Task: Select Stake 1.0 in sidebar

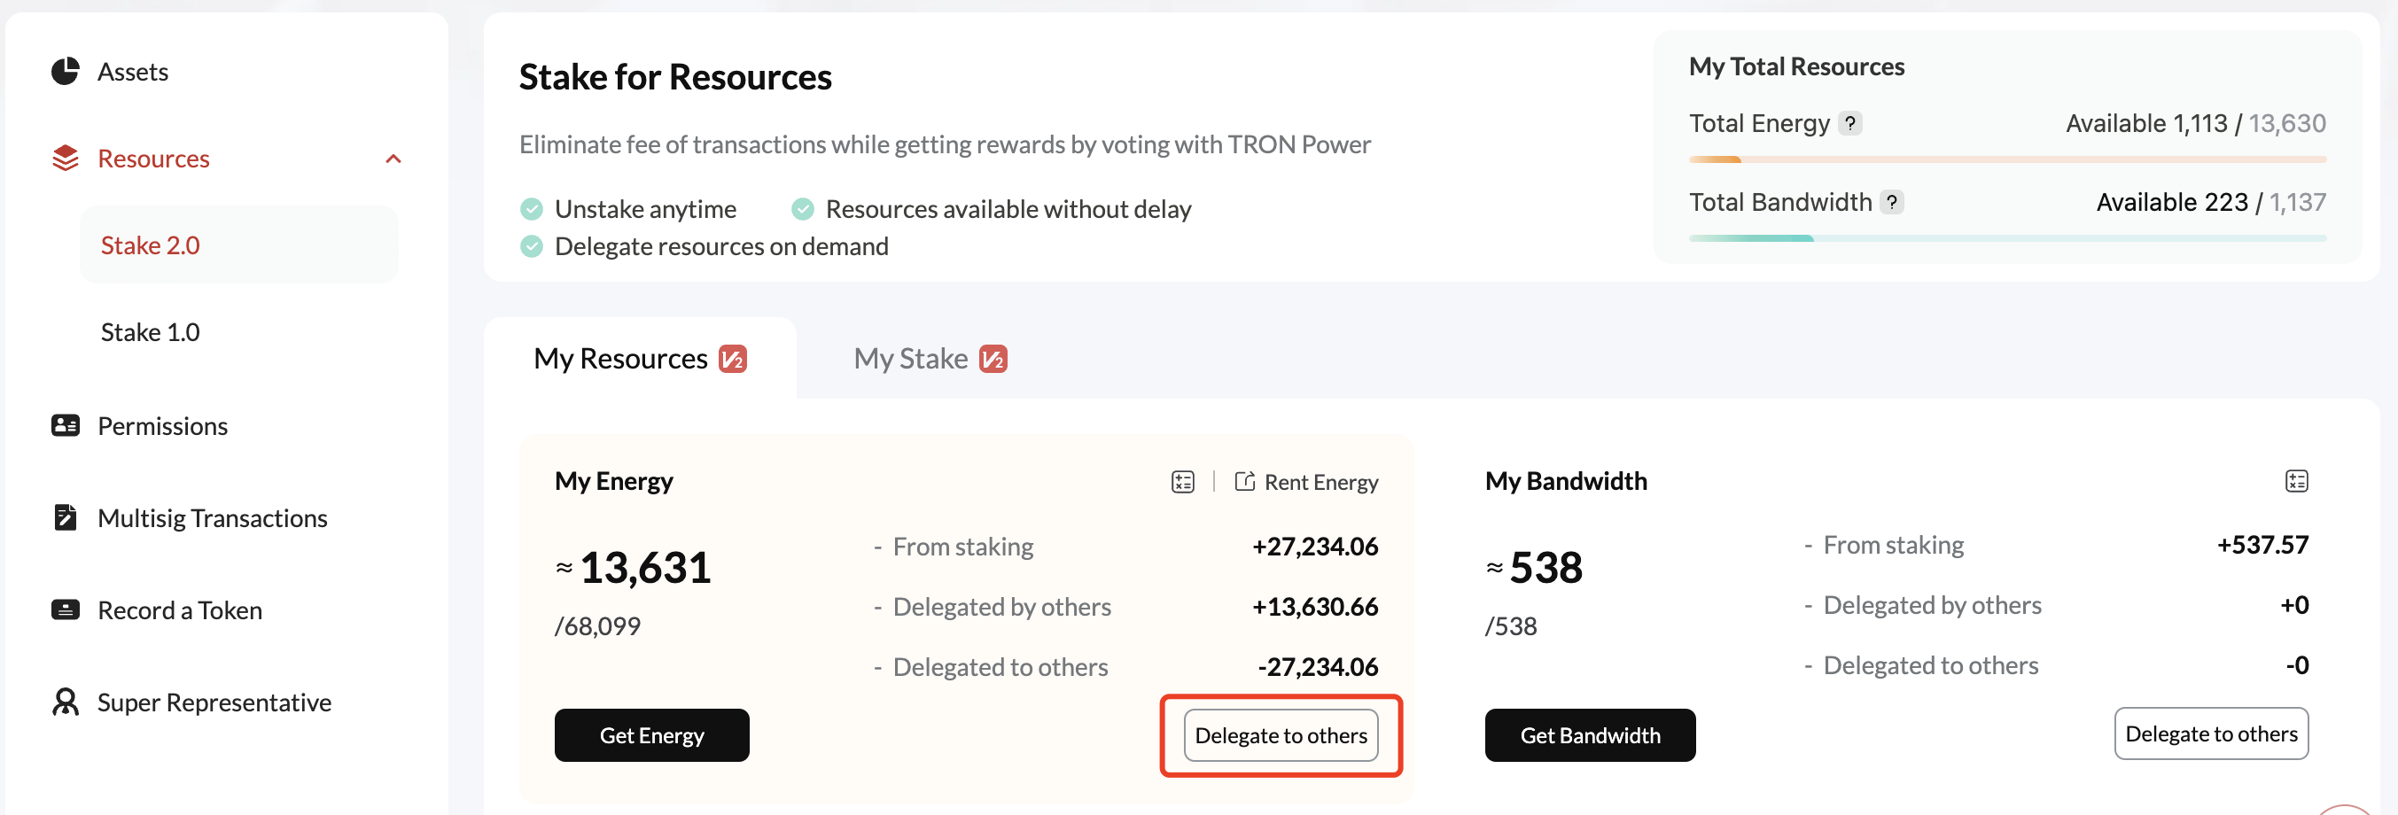Action: click(x=150, y=332)
